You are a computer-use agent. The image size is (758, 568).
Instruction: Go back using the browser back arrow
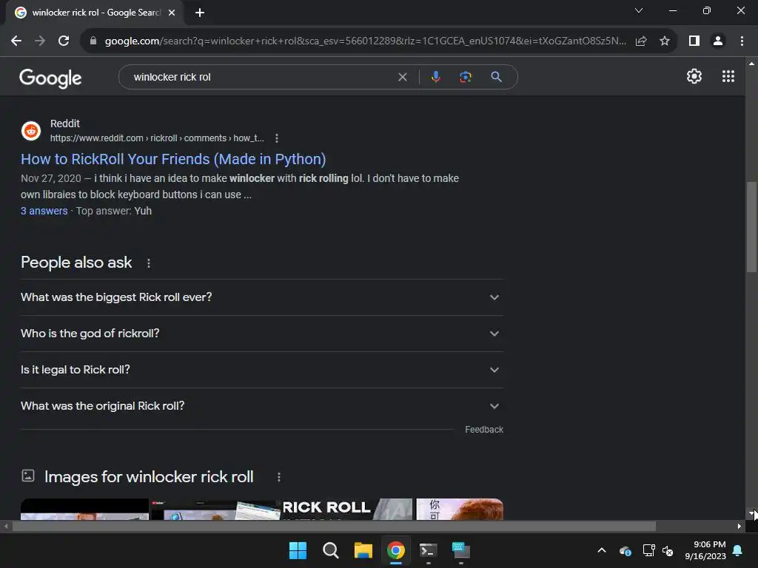tap(16, 41)
